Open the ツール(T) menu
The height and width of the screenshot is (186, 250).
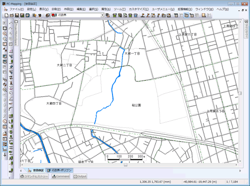[x=120, y=9]
